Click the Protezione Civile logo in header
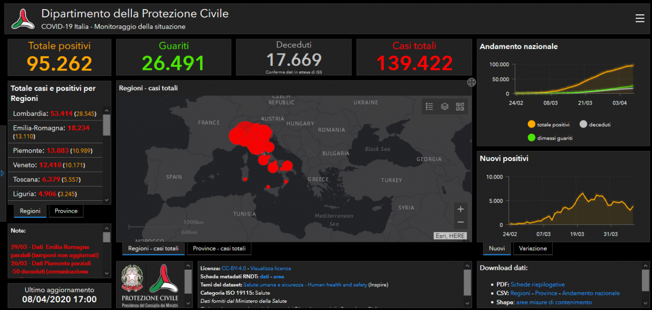 point(23,19)
